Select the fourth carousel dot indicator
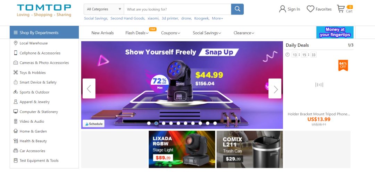This screenshot has width=375, height=174. (x=171, y=123)
